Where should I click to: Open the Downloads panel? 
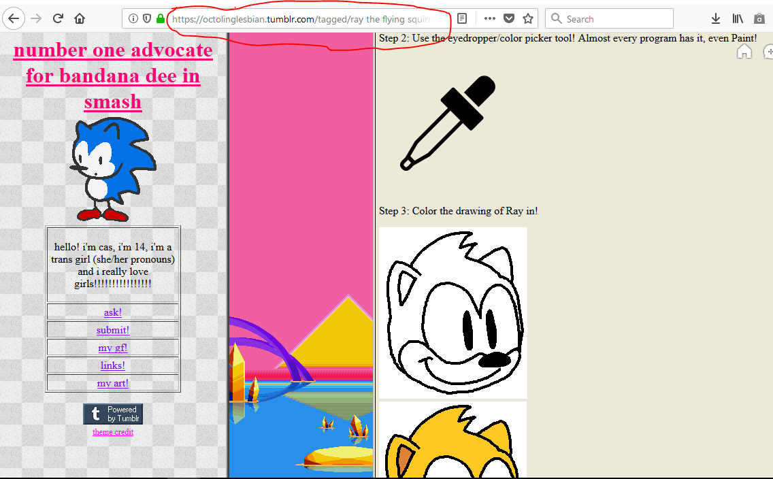coord(716,19)
